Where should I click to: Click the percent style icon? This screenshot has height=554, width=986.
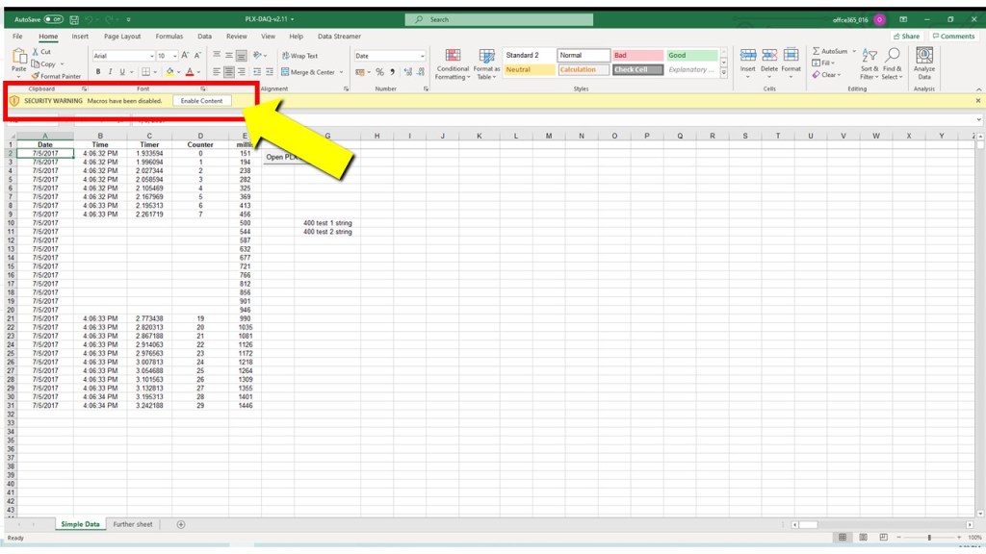(379, 72)
